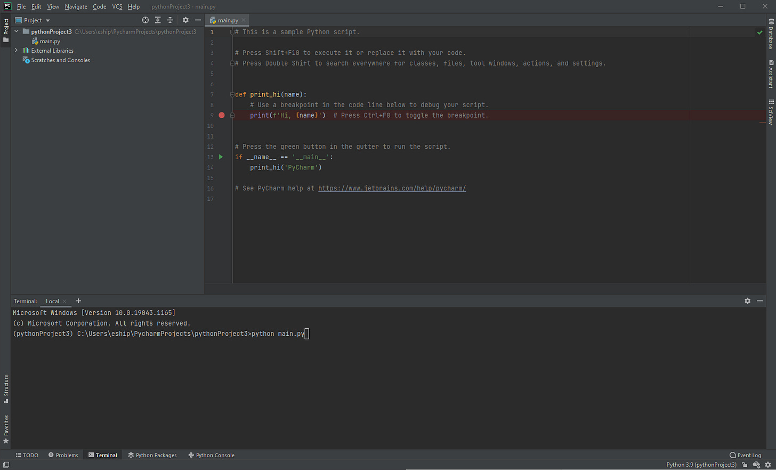The height and width of the screenshot is (470, 776).
Task: Toggle the Terminal tool window button
Action: coord(103,455)
